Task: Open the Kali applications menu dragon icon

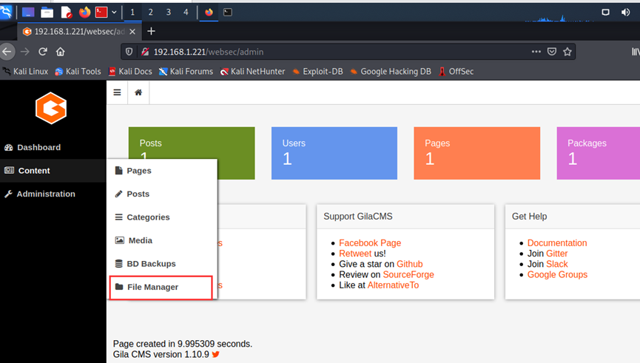Action: coord(6,13)
